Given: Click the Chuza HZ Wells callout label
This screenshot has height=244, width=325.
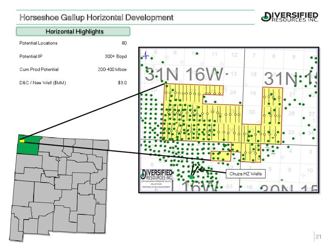Looking at the screenshot, I should 245,174.
